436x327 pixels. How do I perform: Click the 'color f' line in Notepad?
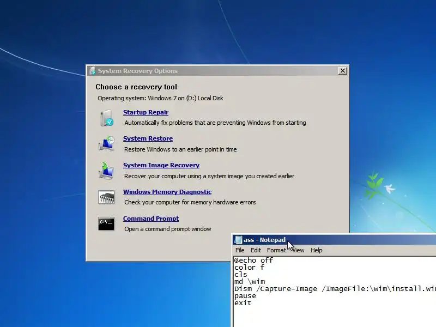click(249, 268)
